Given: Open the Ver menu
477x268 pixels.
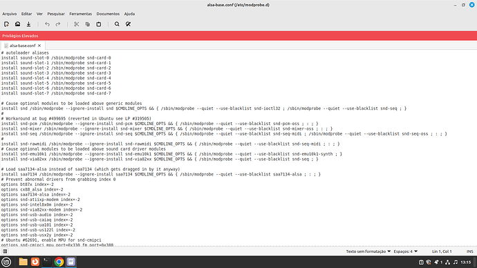Looking at the screenshot, I should (x=39, y=14).
